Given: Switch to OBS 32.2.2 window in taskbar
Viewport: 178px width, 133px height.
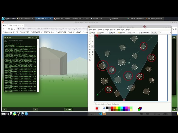Looking at the screenshot, I should [x=81, y=19].
